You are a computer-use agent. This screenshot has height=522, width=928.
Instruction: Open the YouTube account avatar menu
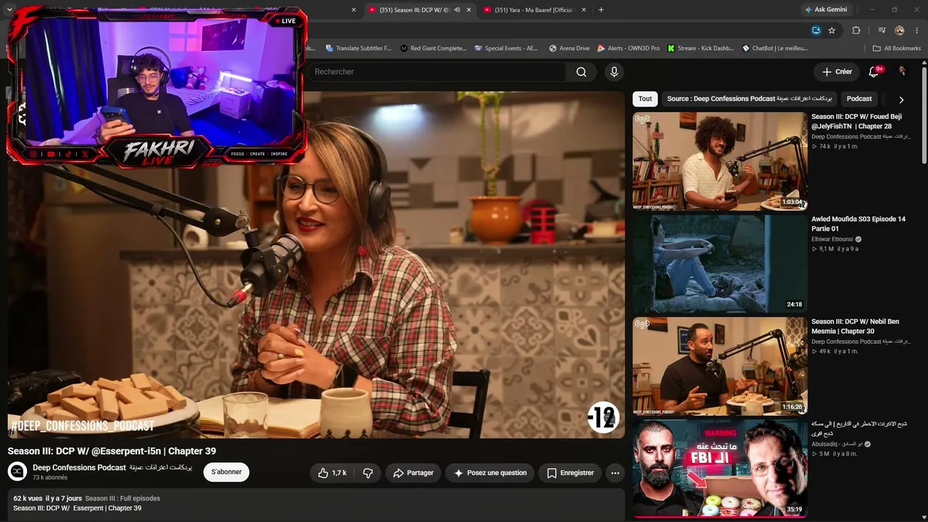[x=902, y=72]
